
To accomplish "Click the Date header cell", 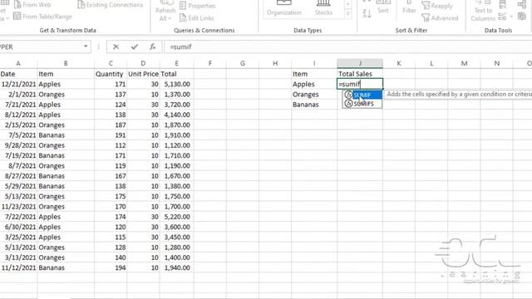I will (18, 74).
